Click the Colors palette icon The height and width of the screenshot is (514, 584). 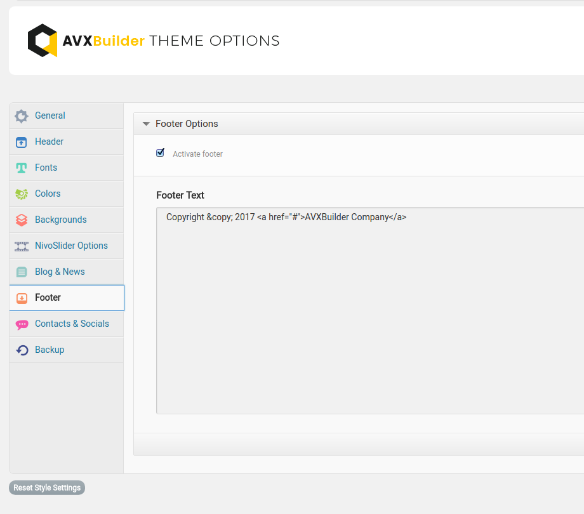coord(22,193)
